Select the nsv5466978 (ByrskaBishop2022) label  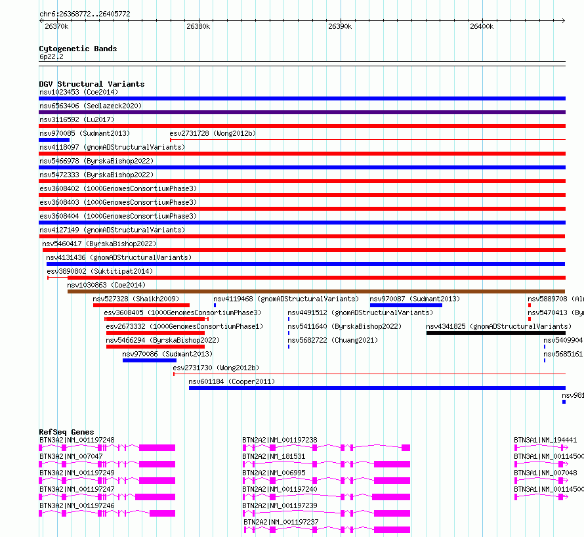96,161
